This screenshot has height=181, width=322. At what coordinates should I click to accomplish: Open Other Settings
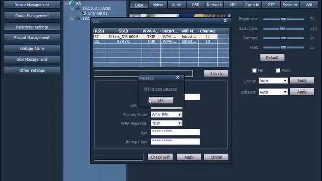coord(32,70)
